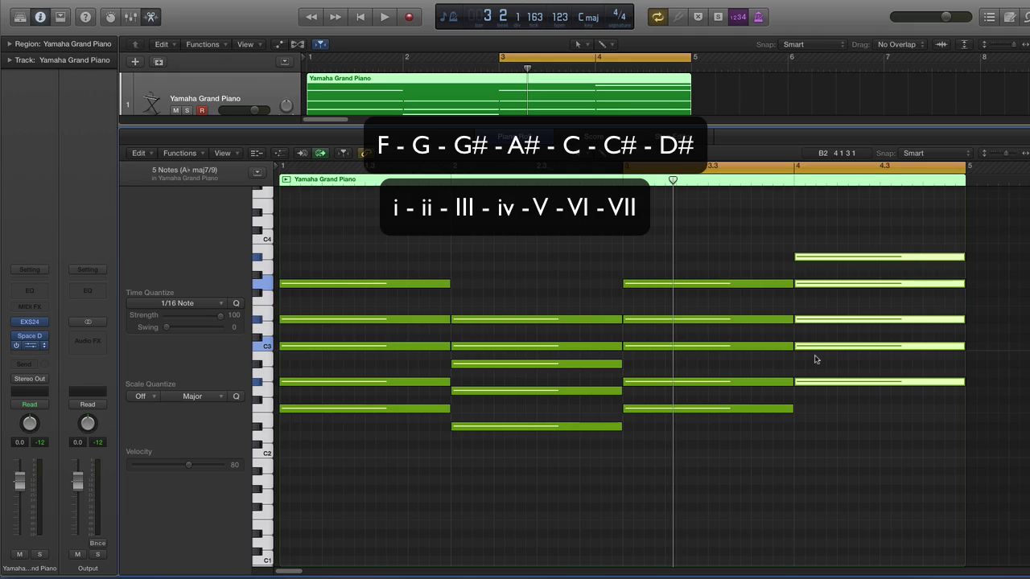Toggle the Editors scissors icon

151,17
